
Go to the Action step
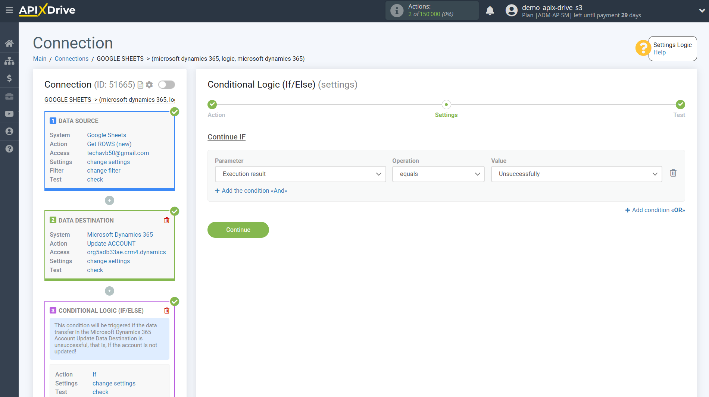[x=212, y=104]
